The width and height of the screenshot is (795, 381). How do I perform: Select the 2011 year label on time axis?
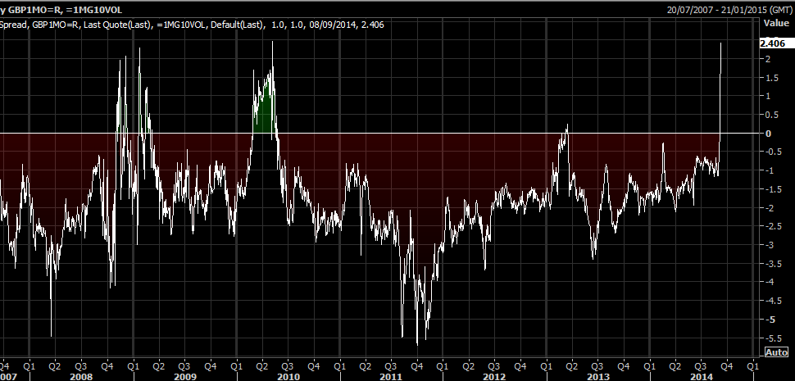[391, 377]
